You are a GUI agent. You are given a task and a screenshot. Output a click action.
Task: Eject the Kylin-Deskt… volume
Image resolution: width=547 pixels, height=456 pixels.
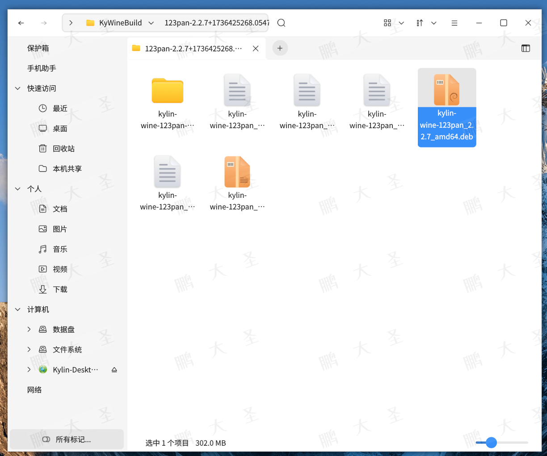click(x=114, y=370)
